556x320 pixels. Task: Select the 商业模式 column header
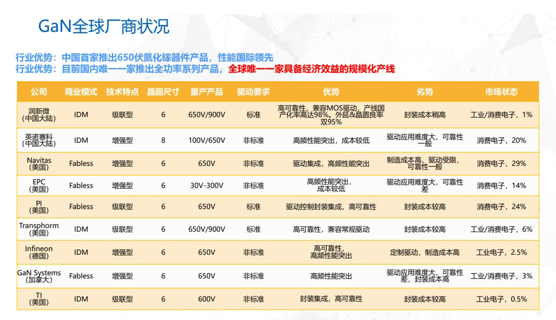point(81,92)
